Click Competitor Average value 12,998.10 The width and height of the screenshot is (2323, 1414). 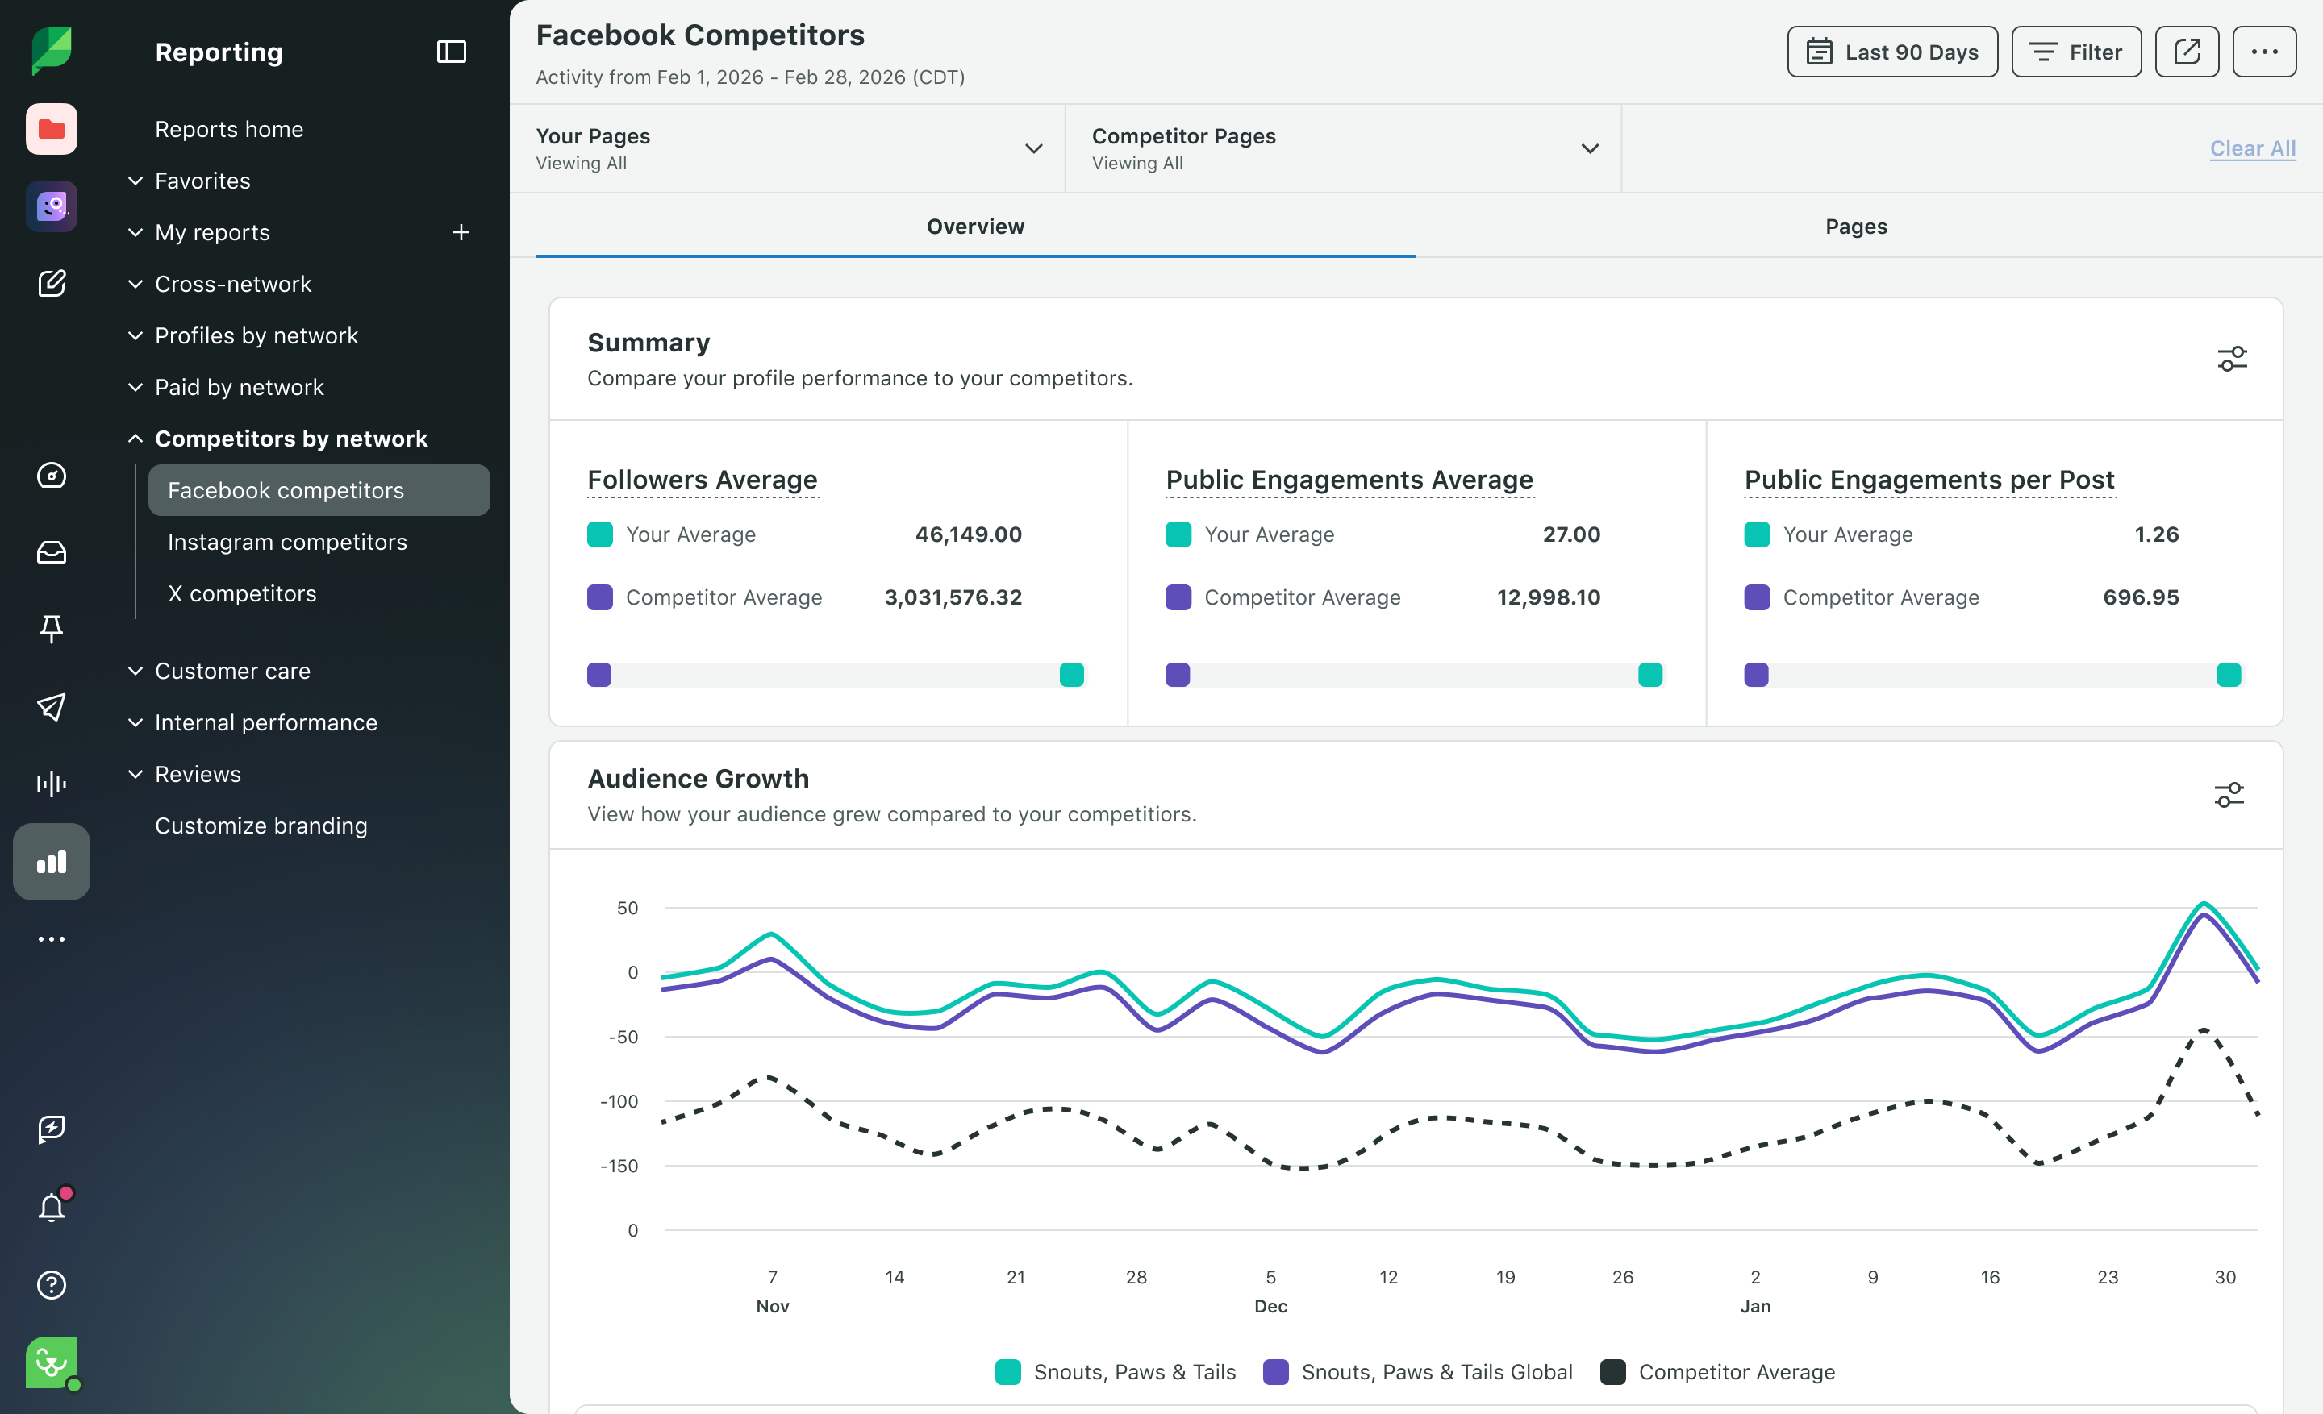click(1548, 597)
